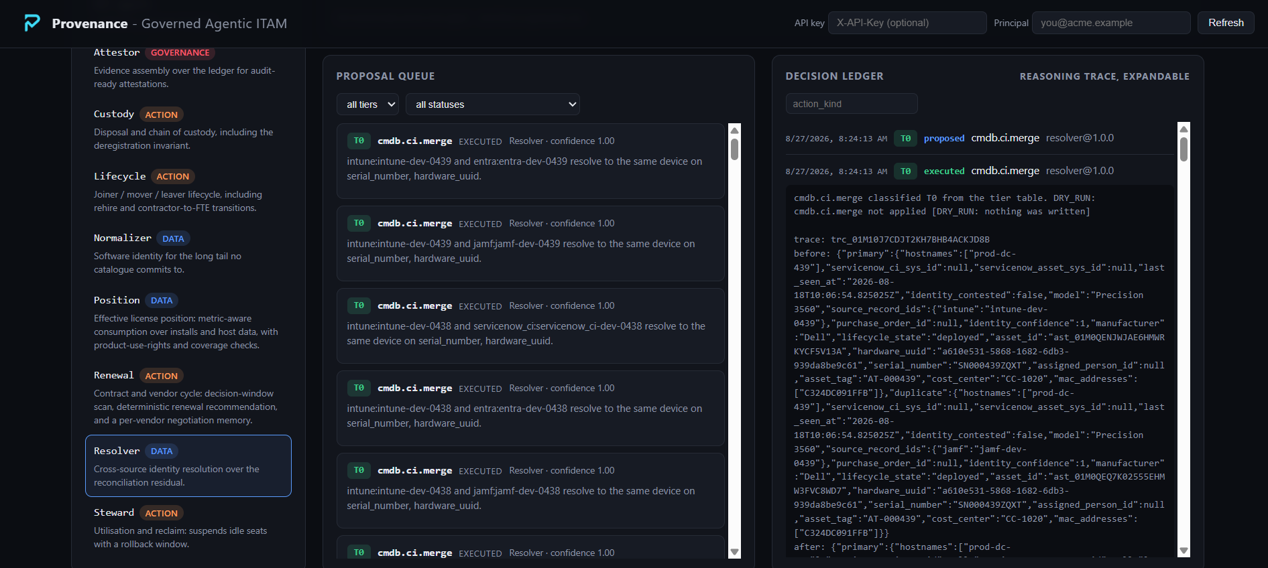This screenshot has width=1268, height=568.
Task: Click T0 badge on jamf-dev-0439 proposal
Action: click(x=359, y=223)
